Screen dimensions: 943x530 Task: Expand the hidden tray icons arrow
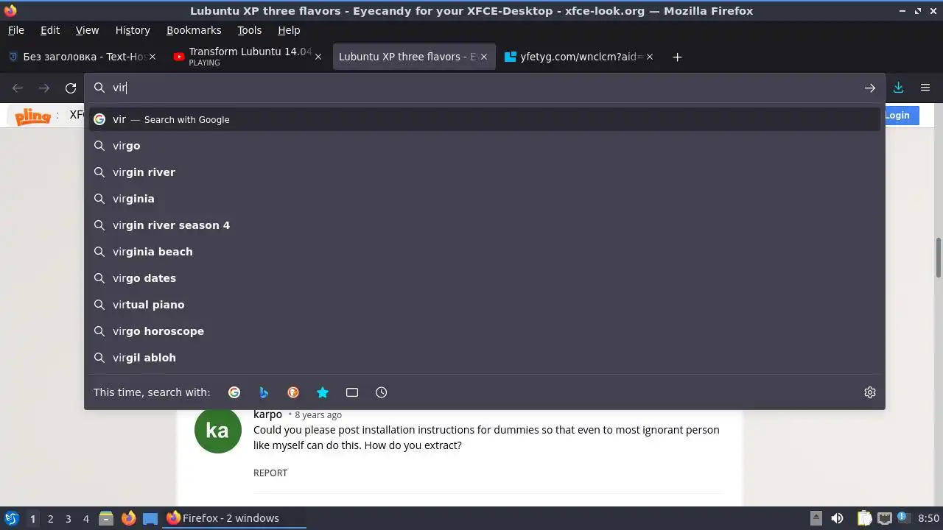816,518
